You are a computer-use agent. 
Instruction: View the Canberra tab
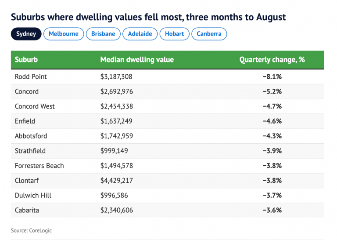[209, 34]
